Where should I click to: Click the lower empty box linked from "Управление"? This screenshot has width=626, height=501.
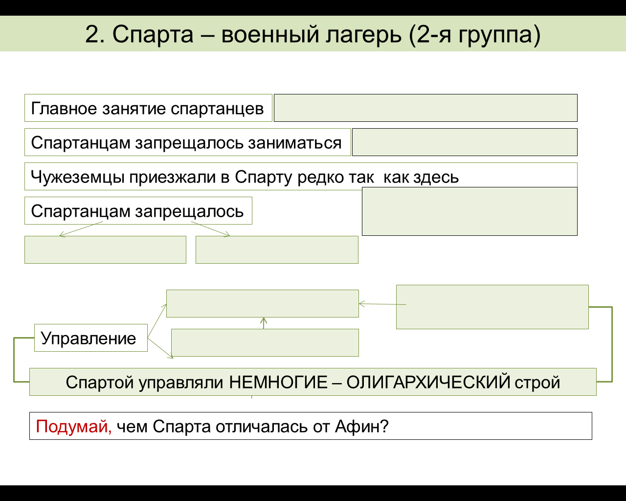pyautogui.click(x=265, y=343)
